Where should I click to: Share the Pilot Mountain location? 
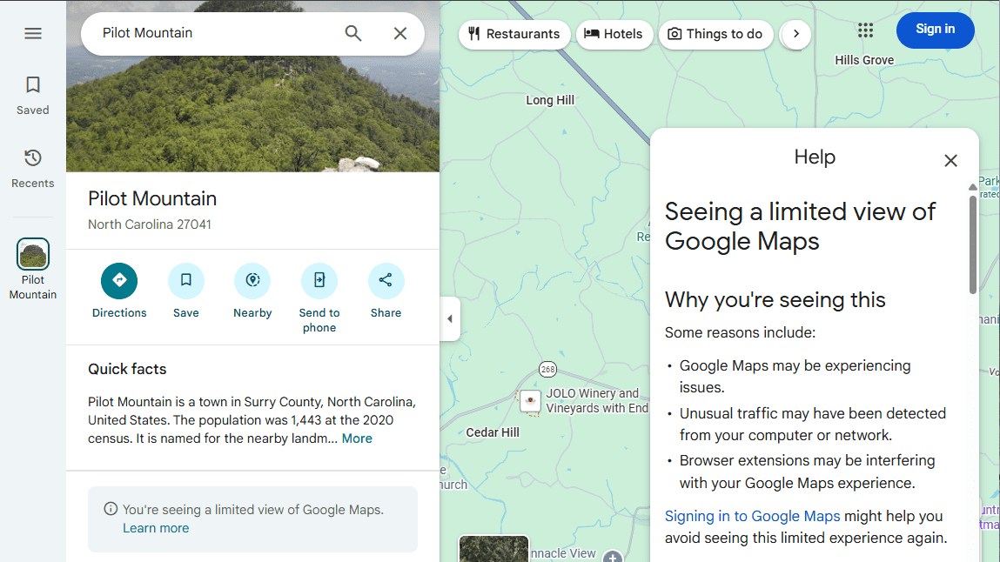(386, 281)
